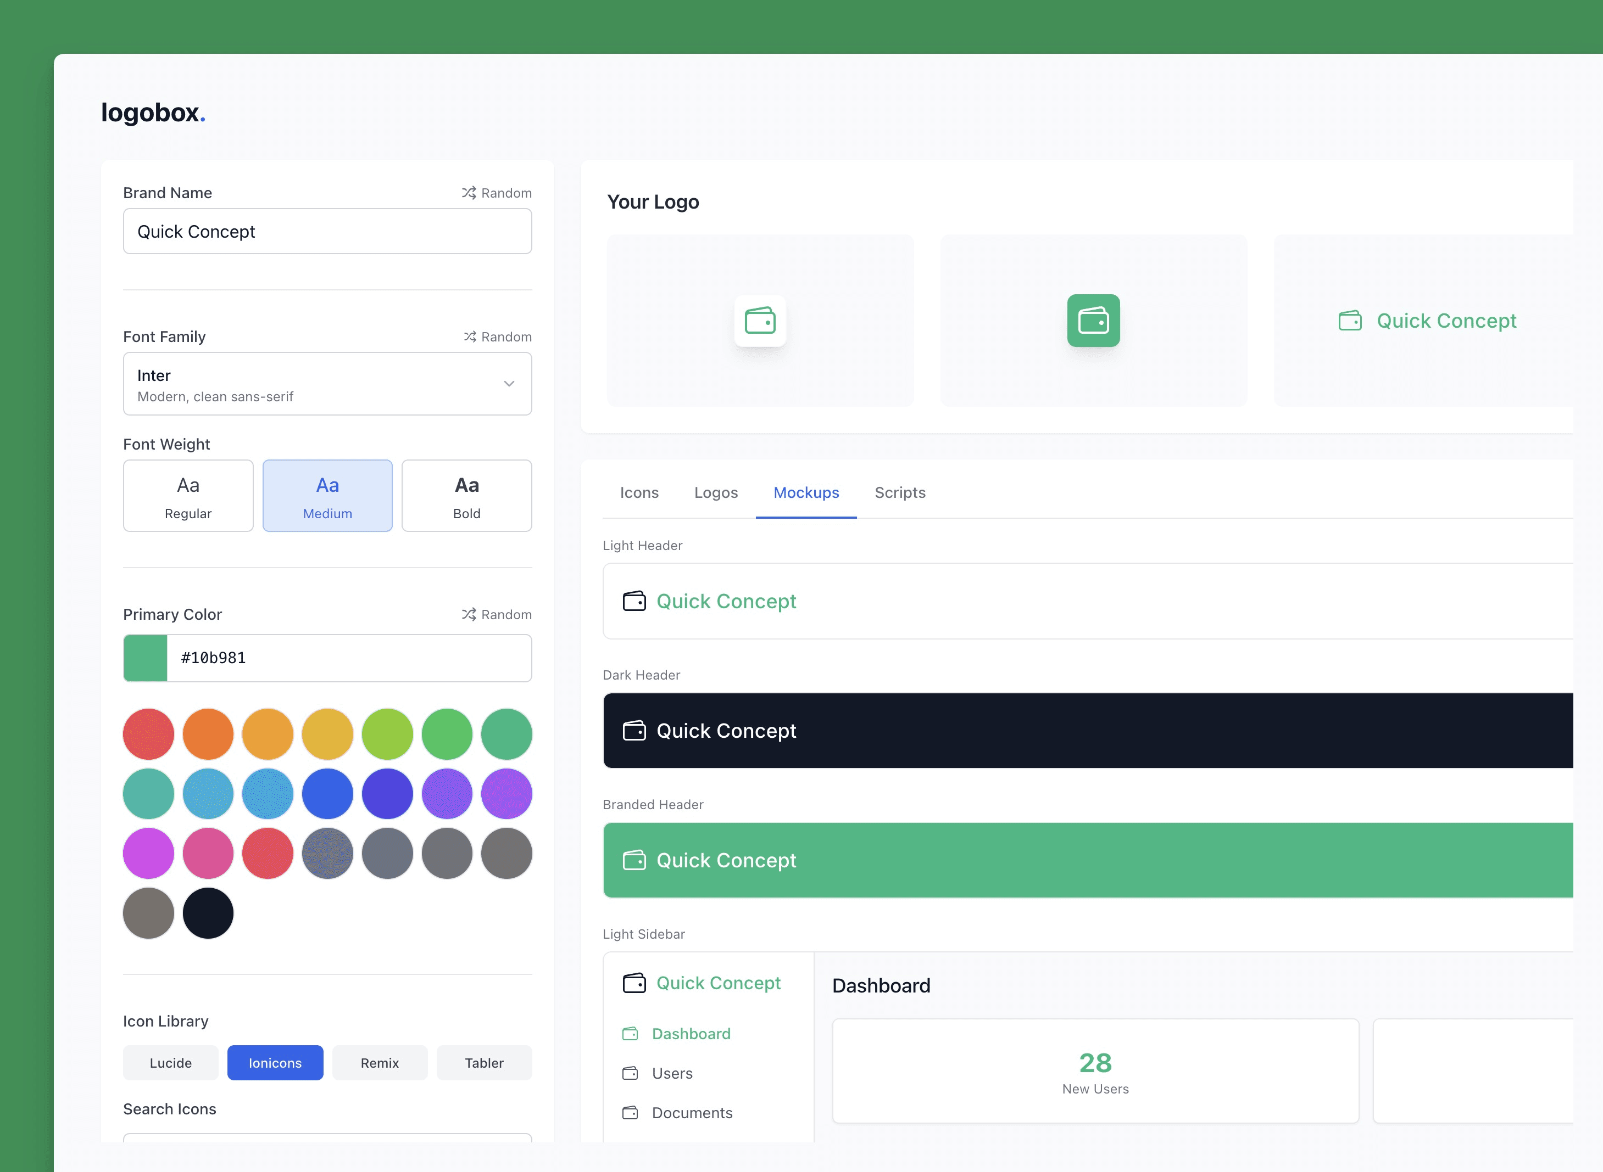Viewport: 1603px width, 1172px height.
Task: Click the shuffle icon next to Font Family
Action: pos(470,337)
